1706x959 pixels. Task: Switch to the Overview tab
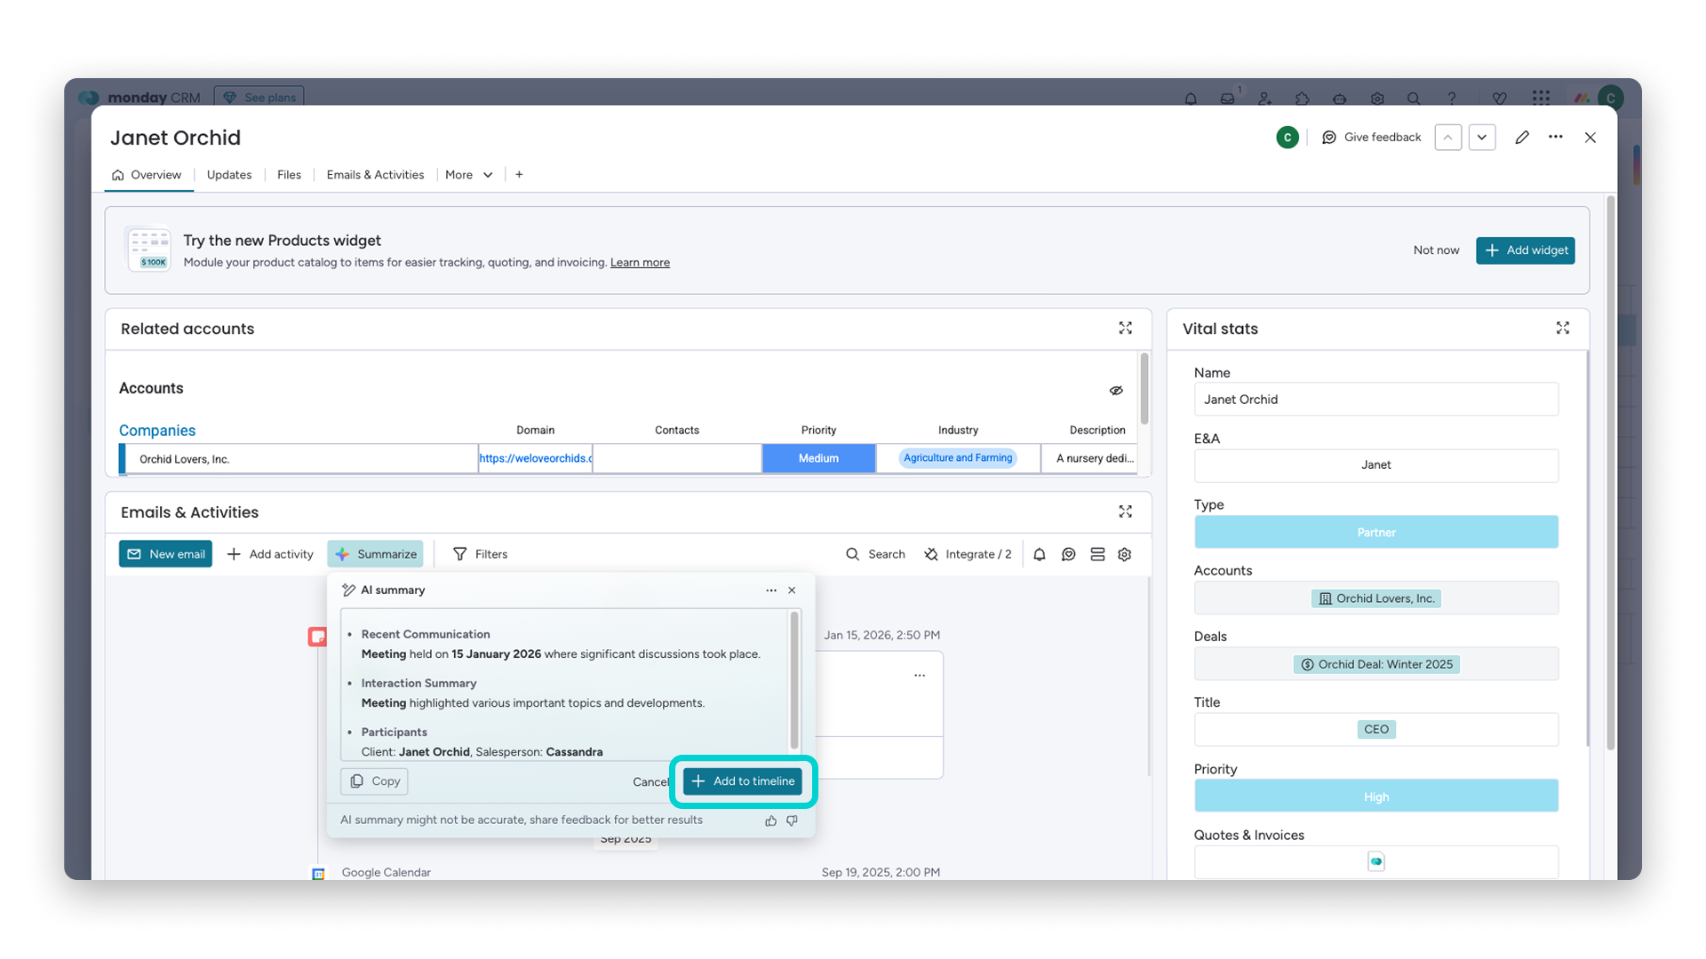[x=147, y=175]
